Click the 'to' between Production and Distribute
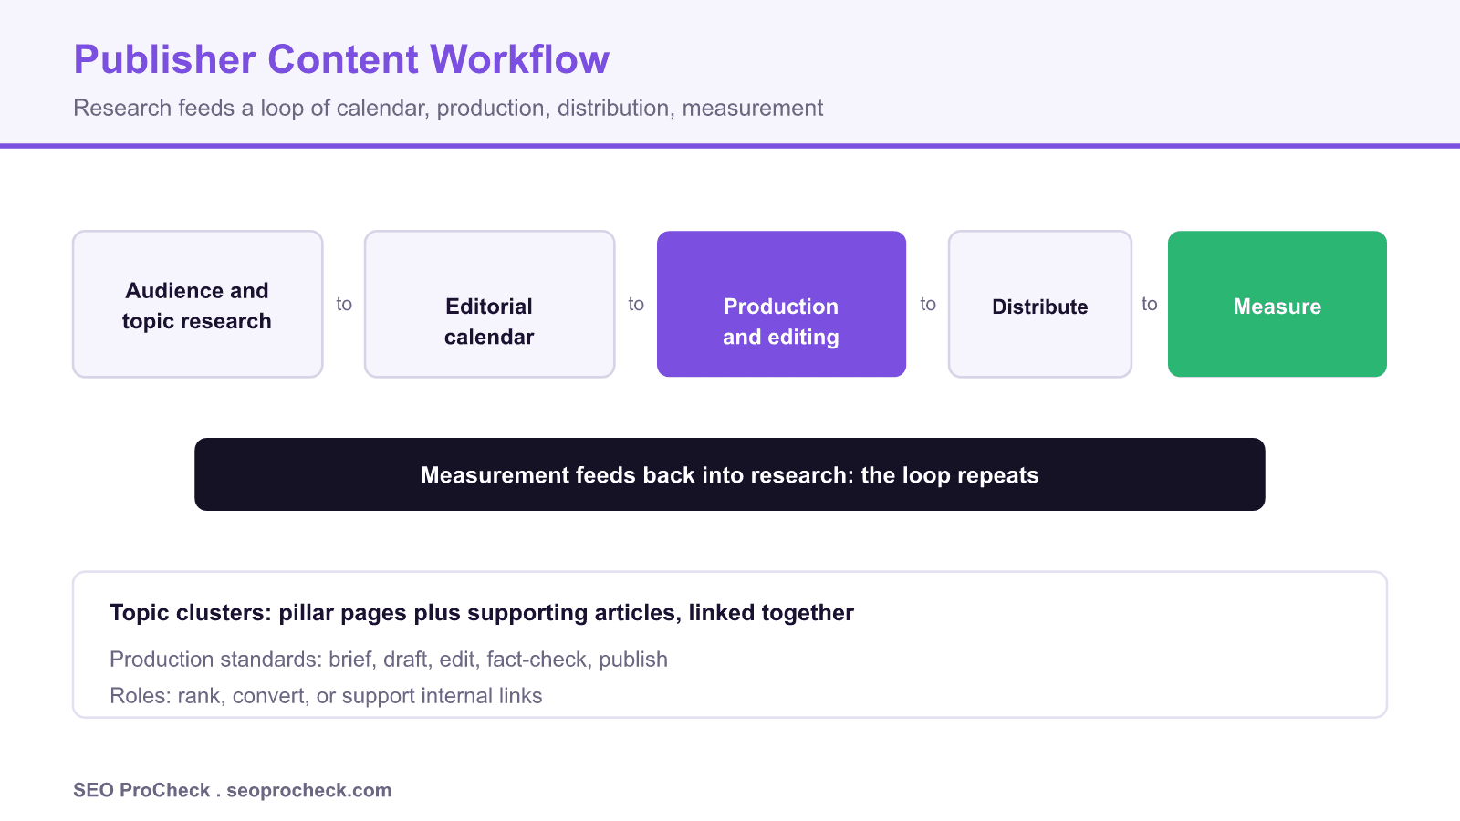Screen dimensions: 1460x821 click(x=928, y=304)
